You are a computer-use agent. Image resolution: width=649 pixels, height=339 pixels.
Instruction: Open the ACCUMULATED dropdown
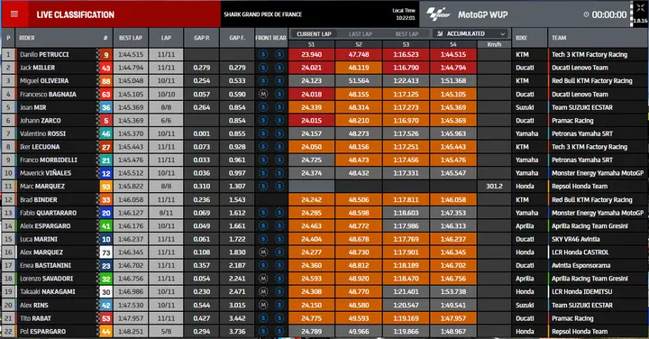point(471,34)
